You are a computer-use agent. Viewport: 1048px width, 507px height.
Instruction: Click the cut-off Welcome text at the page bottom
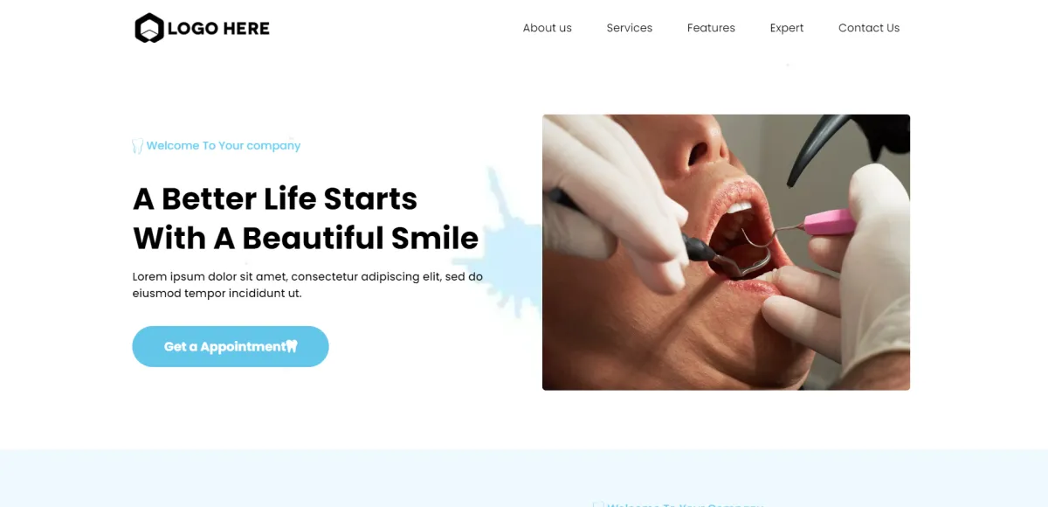[686, 504]
